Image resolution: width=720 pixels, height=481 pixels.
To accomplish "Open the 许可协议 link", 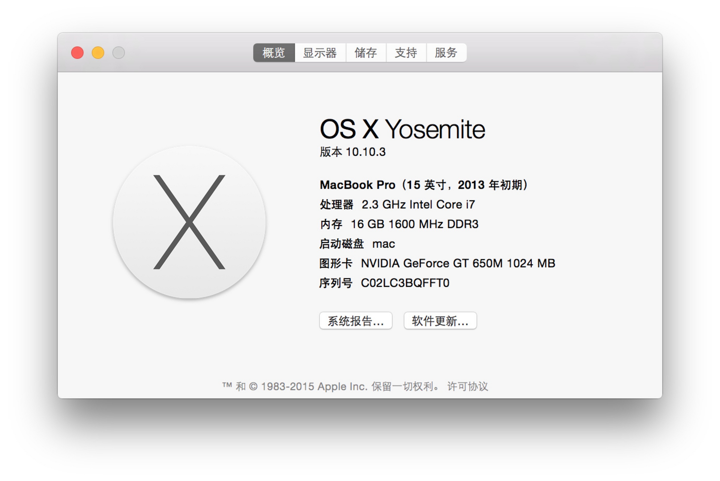I will tap(468, 386).
